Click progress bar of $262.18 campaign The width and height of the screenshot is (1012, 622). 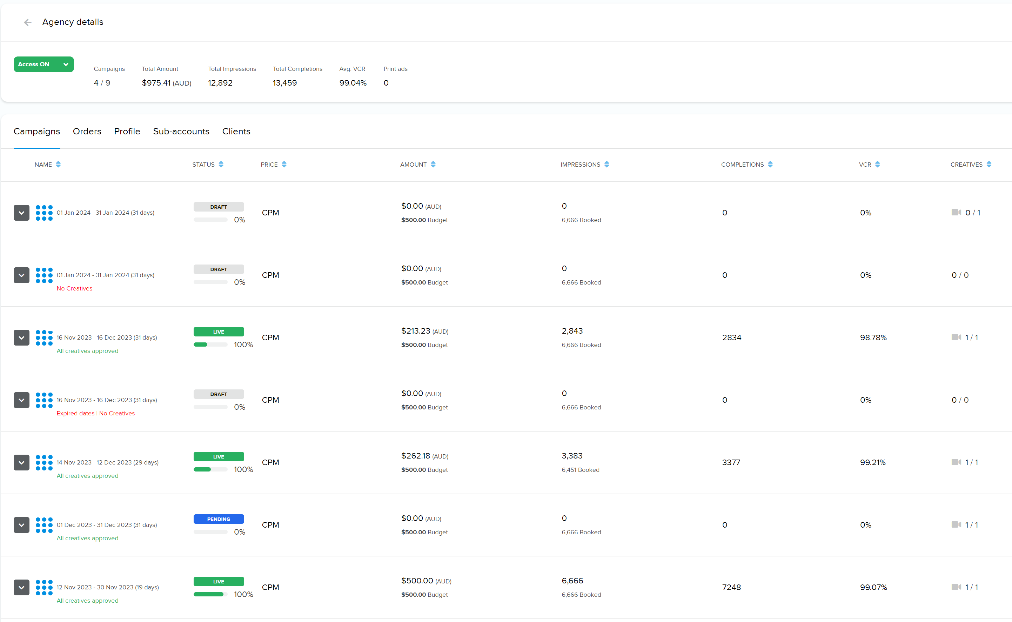(x=210, y=470)
